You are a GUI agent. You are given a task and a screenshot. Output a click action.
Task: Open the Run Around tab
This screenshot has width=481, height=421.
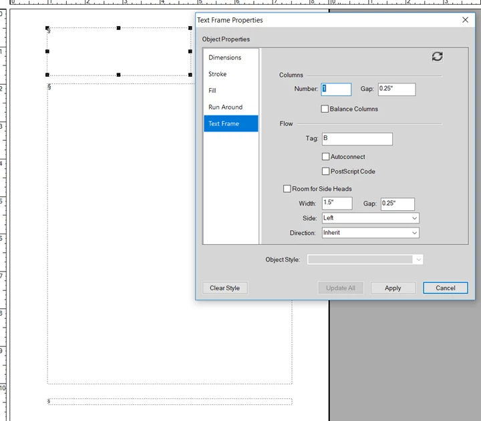coord(230,107)
